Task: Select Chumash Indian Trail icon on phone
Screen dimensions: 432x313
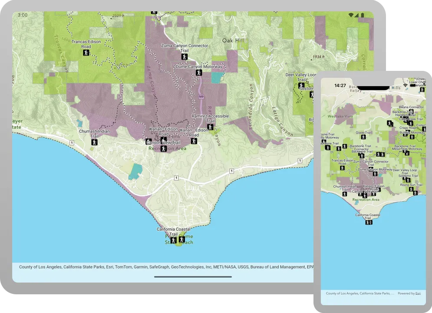Action: 344,194
